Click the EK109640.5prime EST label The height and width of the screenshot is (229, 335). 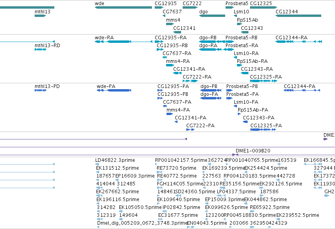pos(179,200)
